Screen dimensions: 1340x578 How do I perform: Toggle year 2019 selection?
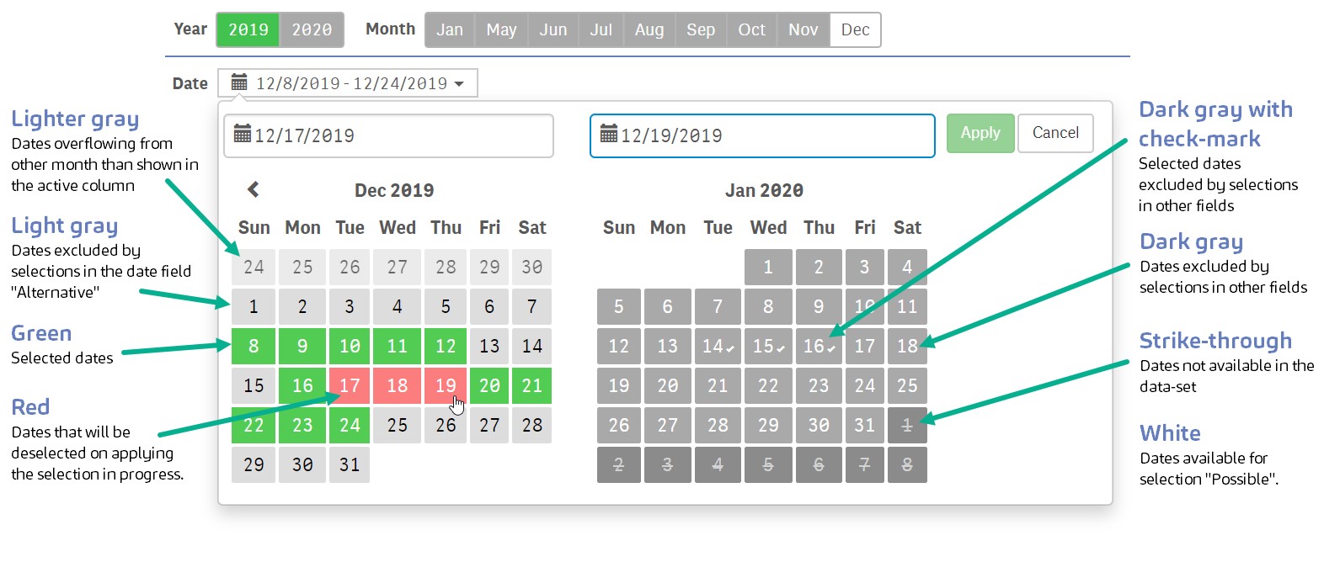tap(248, 29)
